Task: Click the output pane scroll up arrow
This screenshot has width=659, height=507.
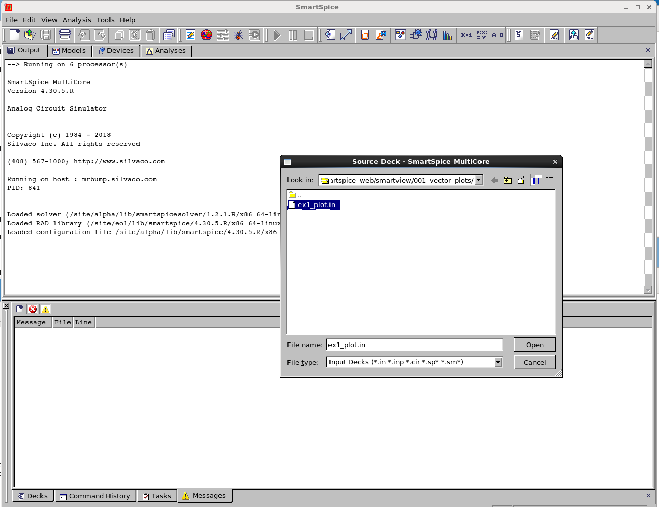Action: point(648,64)
